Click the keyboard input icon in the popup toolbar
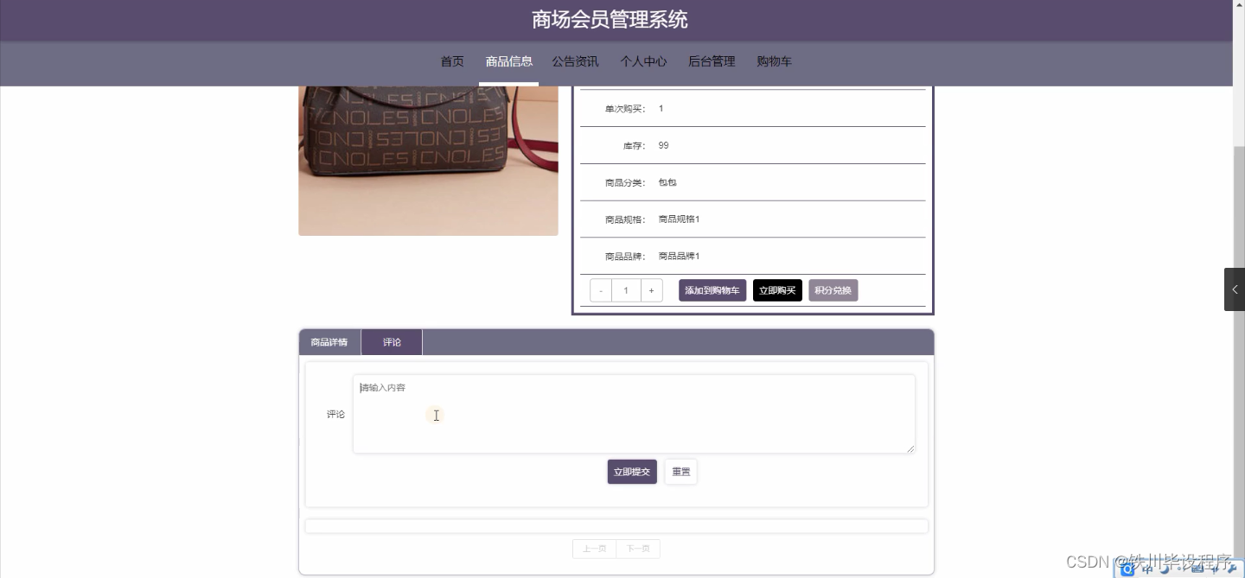This screenshot has width=1245, height=578. [x=1197, y=568]
